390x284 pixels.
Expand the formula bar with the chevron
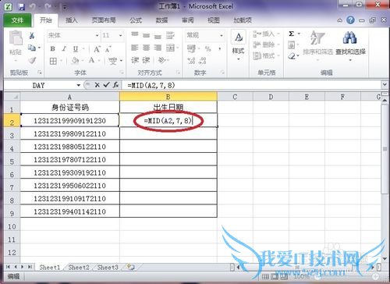385,84
